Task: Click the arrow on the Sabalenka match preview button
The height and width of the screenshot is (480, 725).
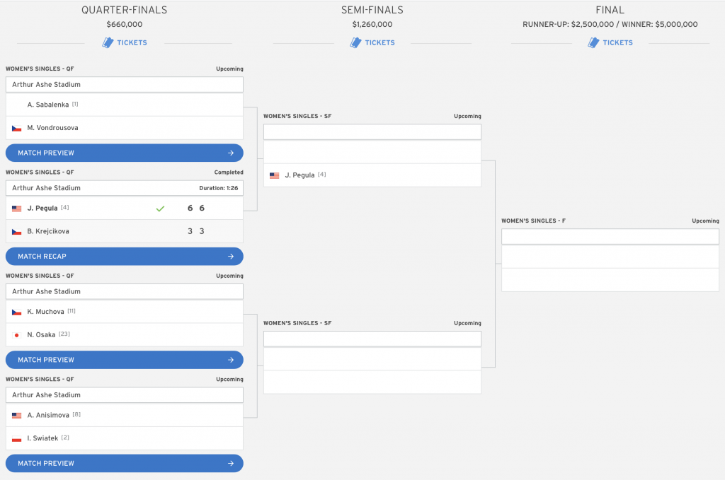Action: click(231, 153)
